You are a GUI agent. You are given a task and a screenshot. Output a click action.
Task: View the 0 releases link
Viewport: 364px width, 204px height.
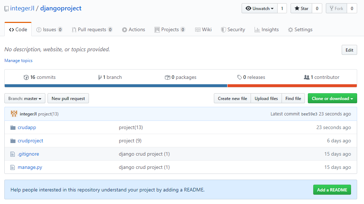(x=251, y=77)
